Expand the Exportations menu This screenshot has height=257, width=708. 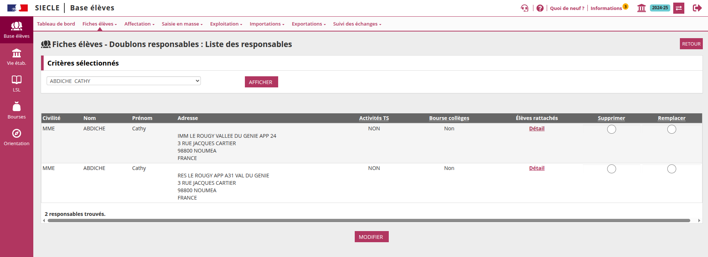[309, 24]
